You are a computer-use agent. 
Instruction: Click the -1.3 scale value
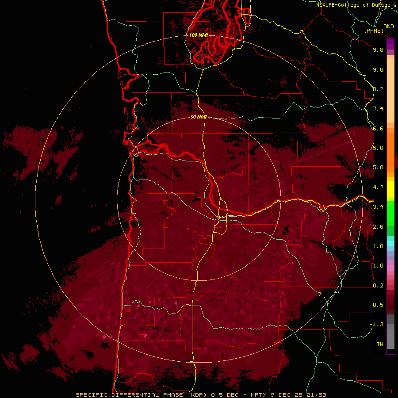click(376, 325)
